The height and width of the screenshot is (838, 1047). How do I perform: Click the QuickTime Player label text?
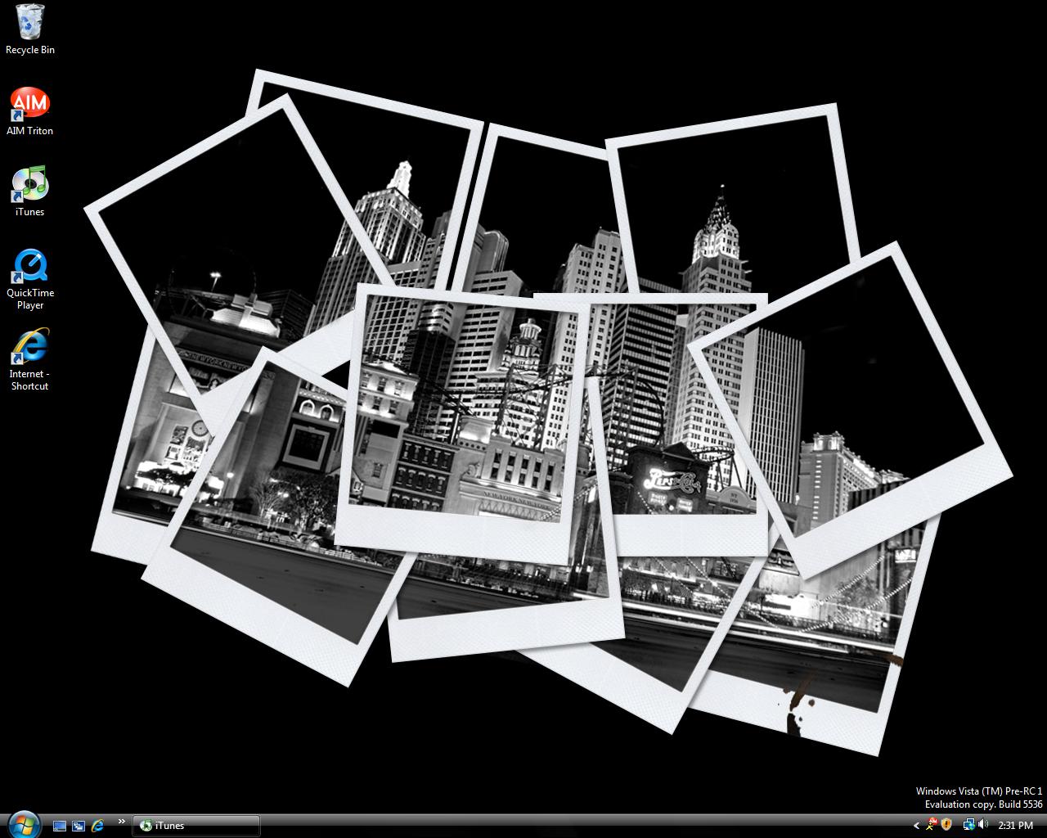(30, 299)
